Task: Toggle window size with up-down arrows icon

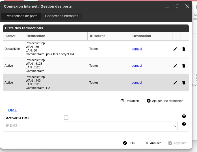Action: tap(177, 6)
